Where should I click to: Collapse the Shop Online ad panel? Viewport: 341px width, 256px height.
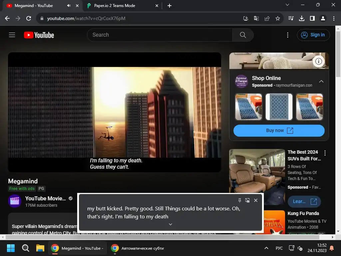[321, 81]
